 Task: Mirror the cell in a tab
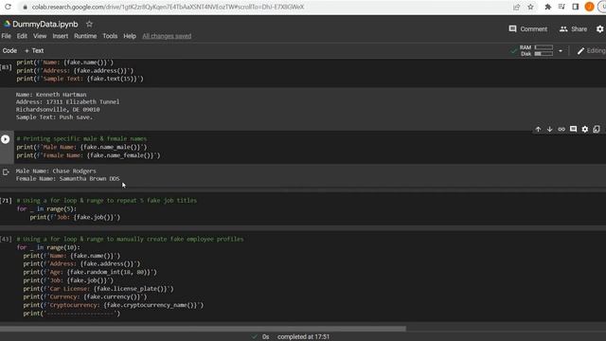point(597,129)
